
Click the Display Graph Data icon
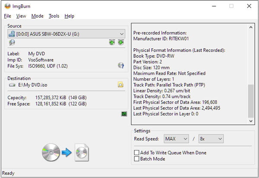coord(124,114)
